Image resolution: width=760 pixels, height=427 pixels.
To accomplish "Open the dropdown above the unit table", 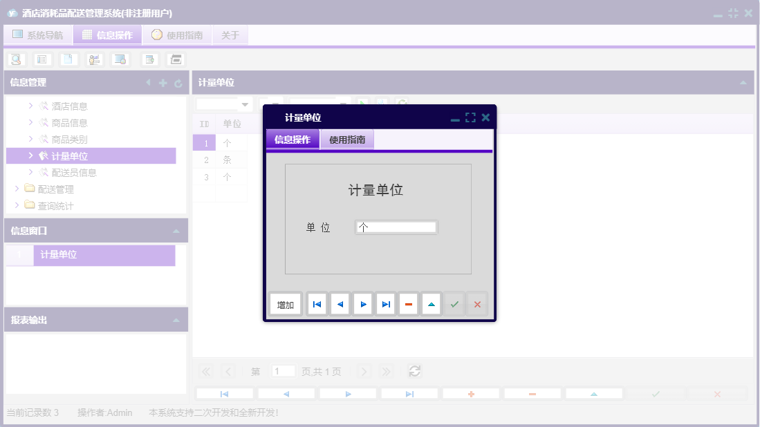I will click(226, 104).
